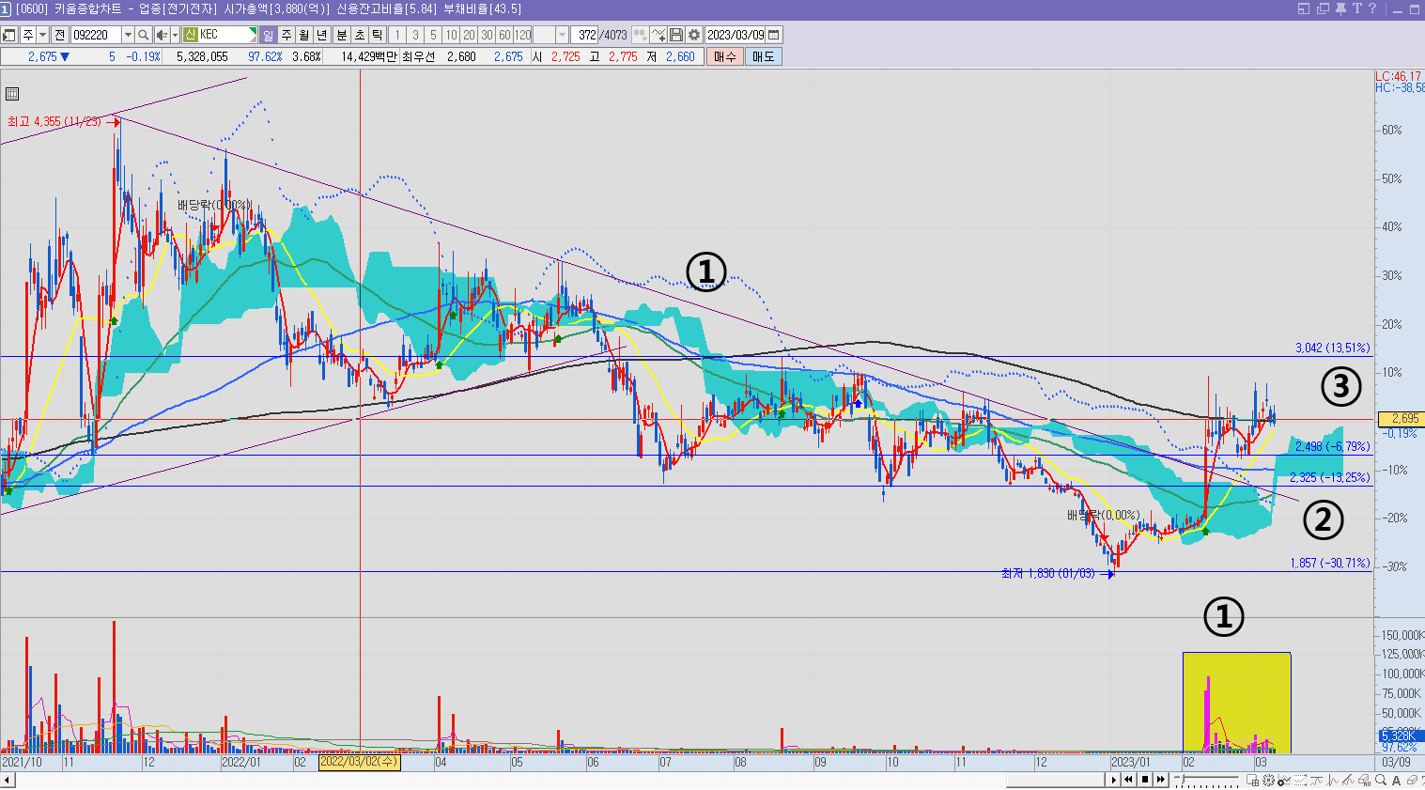Click the stock code input 092220
This screenshot has width=1425, height=790.
[x=96, y=35]
